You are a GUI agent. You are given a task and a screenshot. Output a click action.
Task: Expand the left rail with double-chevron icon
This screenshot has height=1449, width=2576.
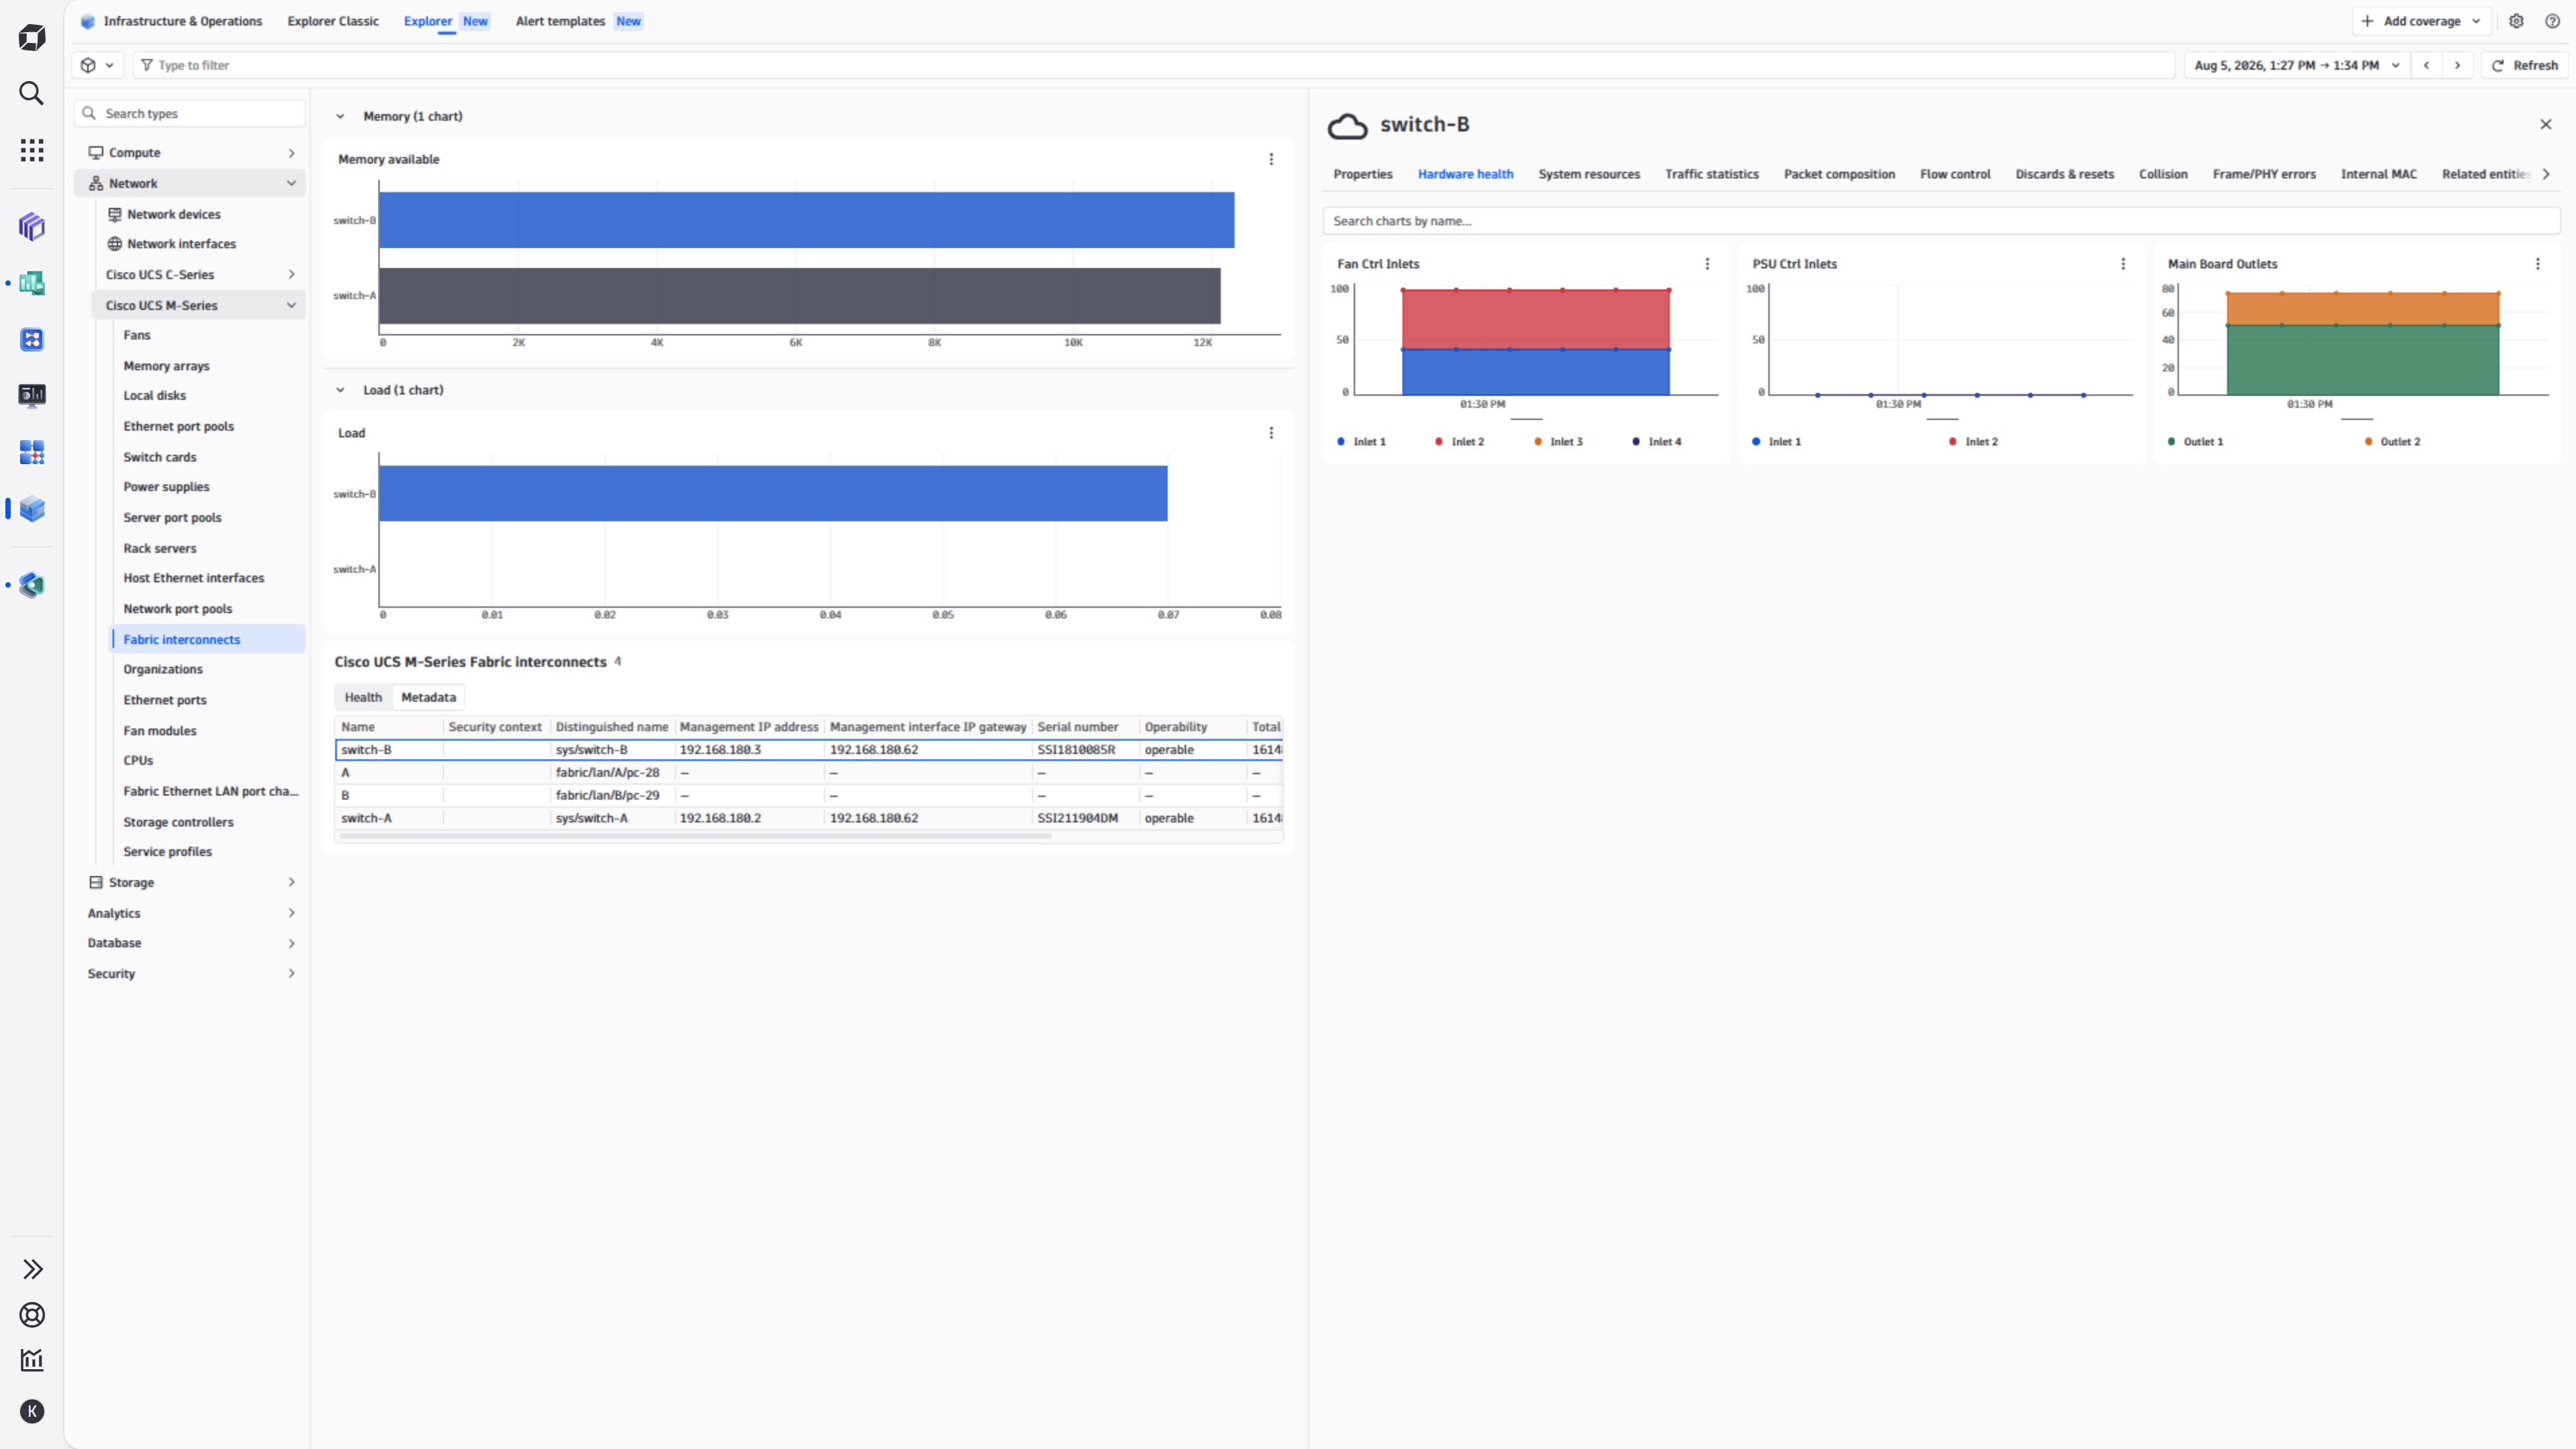click(32, 1269)
